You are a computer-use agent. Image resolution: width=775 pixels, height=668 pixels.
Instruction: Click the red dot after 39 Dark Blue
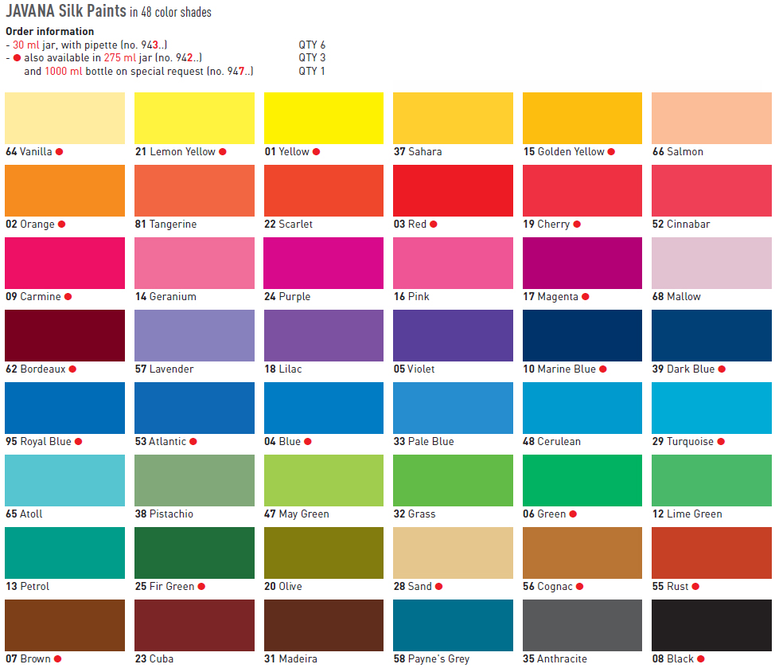(x=722, y=369)
